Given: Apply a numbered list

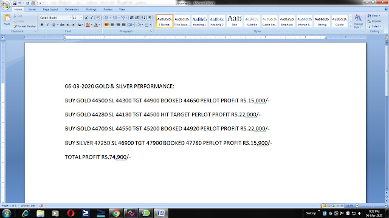Looking at the screenshot, I should (115, 18).
